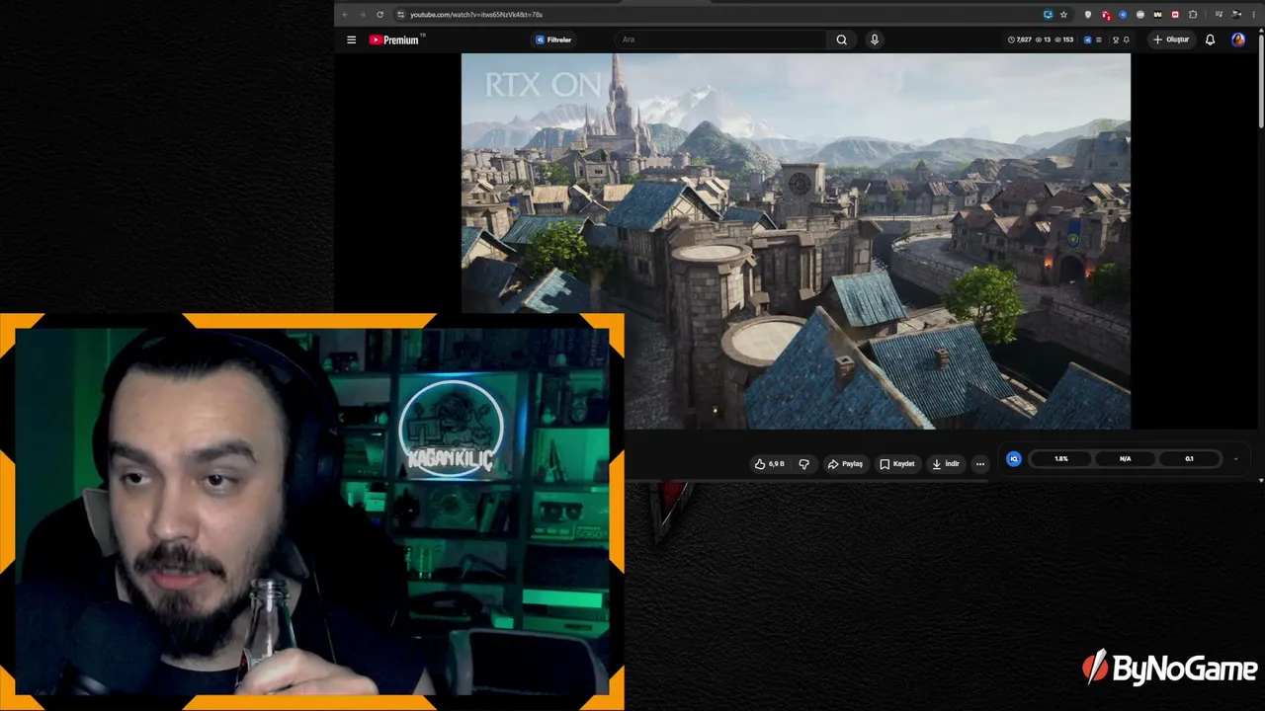The height and width of the screenshot is (711, 1265).
Task: Open YouTube notifications bell
Action: coord(1210,39)
